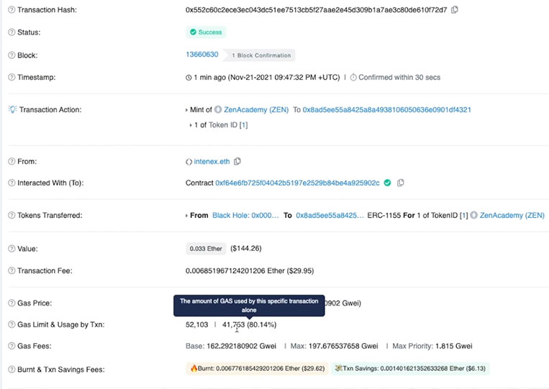
Task: Click help icon beside Transaction Hash label
Action: pyautogui.click(x=12, y=10)
